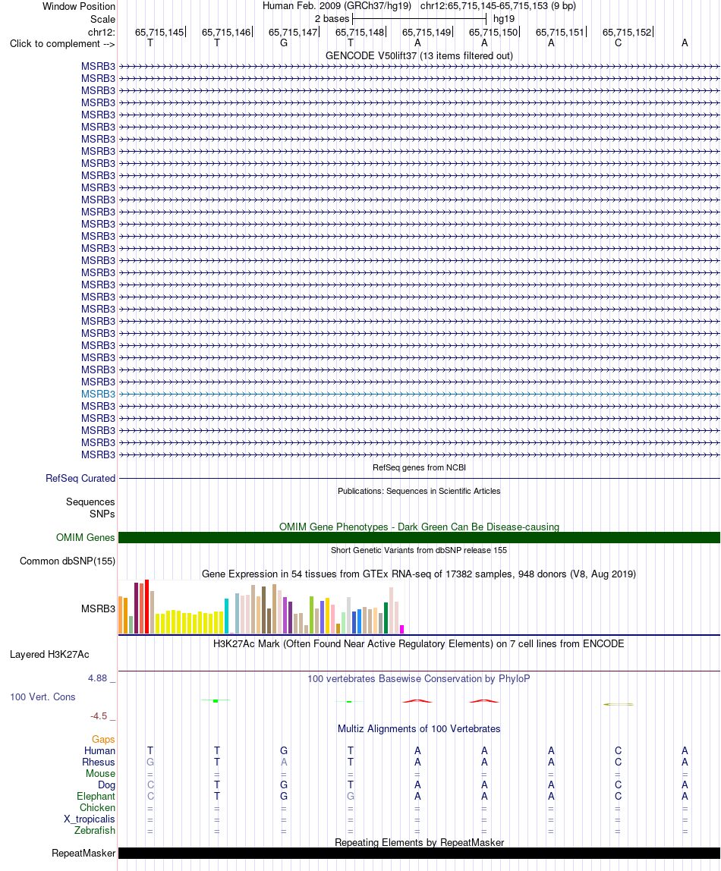Open the GTEx Gene Expression track title
The image size is (721, 871).
point(420,574)
